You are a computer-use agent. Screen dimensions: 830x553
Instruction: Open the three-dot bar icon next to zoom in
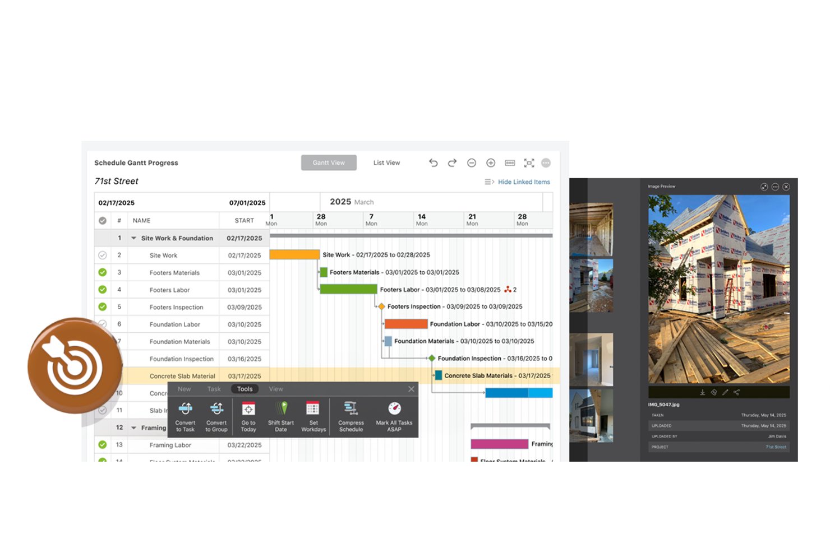(510, 162)
